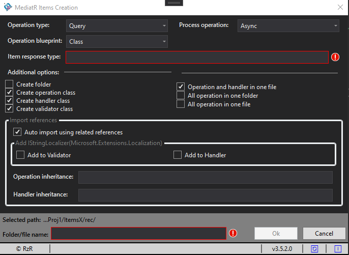Click the v3.5.2.0 version label
The height and width of the screenshot is (255, 349).
282,249
